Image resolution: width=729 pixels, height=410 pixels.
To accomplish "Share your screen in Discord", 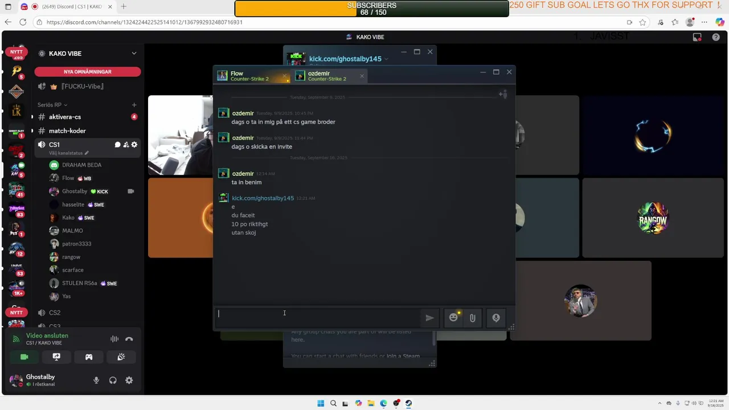I will (x=56, y=357).
